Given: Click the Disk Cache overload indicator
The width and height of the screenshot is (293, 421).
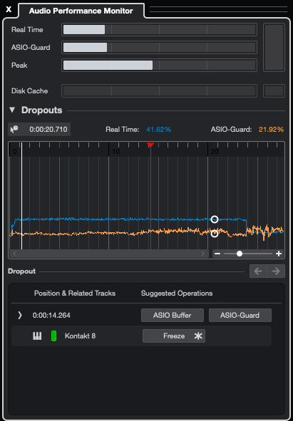Looking at the screenshot, I should 274,90.
